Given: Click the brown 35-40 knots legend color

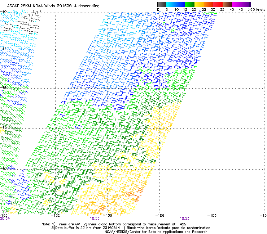Looking at the screenshot, I should pyautogui.click(x=227, y=4).
